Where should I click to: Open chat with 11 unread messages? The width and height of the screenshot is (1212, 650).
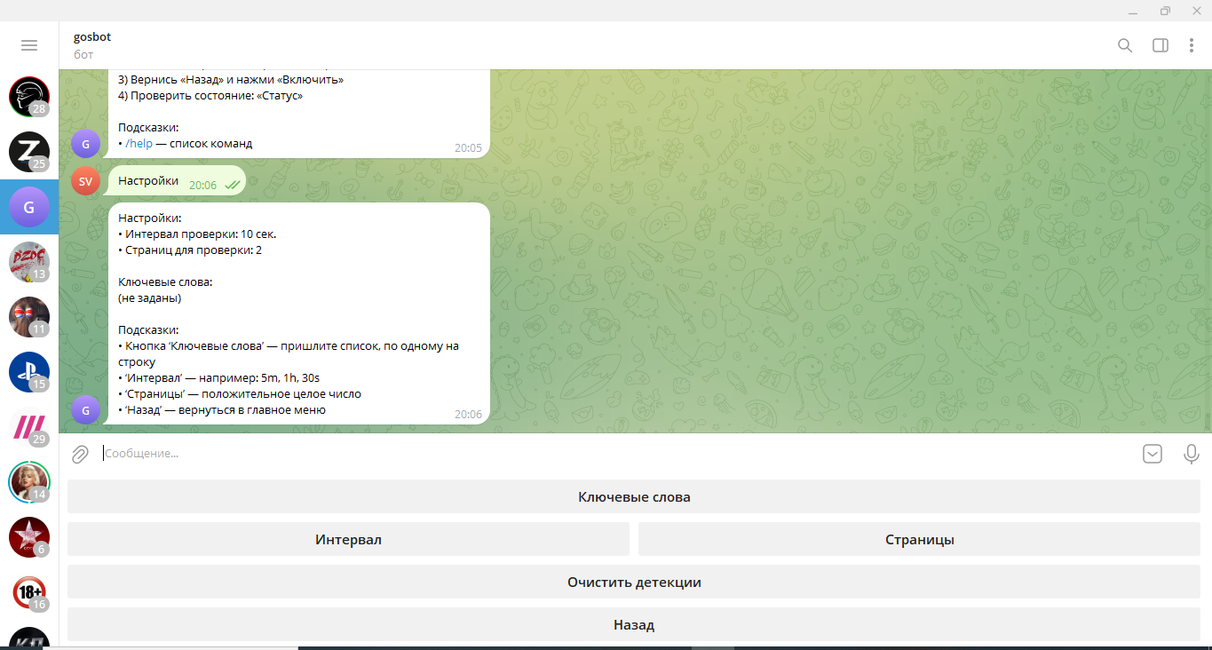tap(29, 317)
